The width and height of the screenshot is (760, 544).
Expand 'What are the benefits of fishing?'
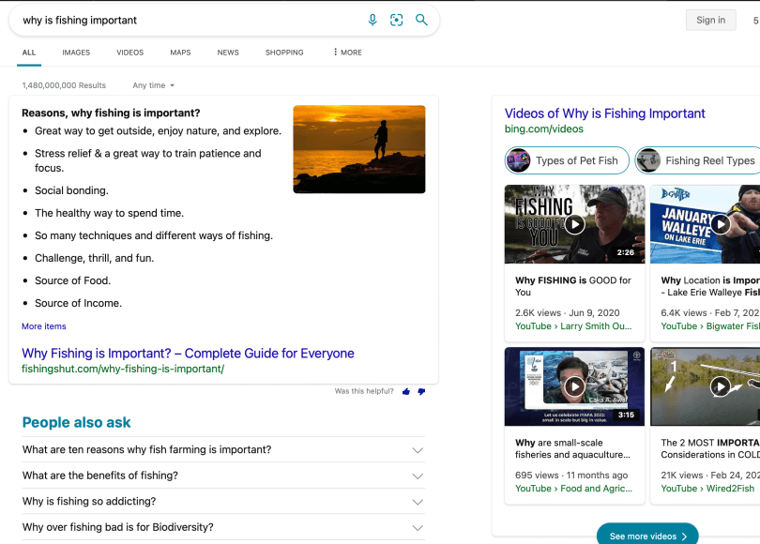[x=418, y=476]
